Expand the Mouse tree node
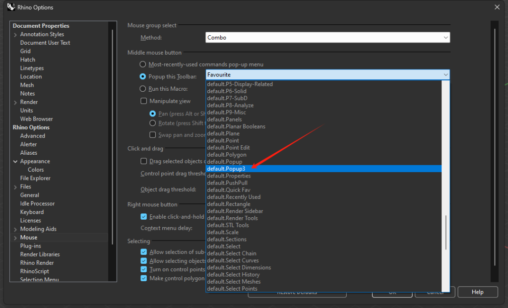This screenshot has height=308, width=508. pyautogui.click(x=15, y=238)
